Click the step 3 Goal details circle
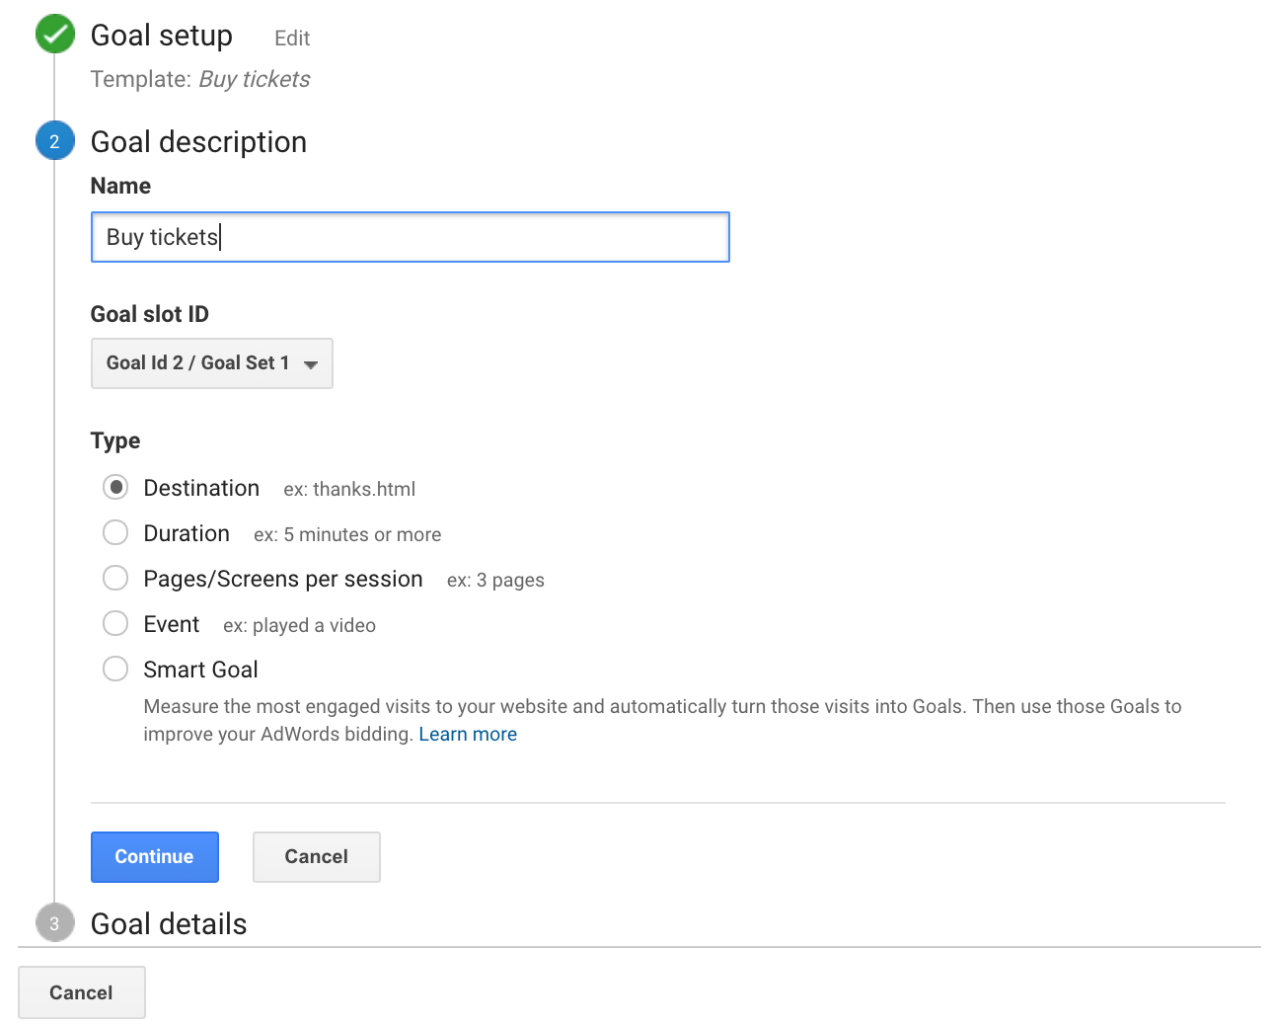This screenshot has height=1029, width=1275. point(54,923)
